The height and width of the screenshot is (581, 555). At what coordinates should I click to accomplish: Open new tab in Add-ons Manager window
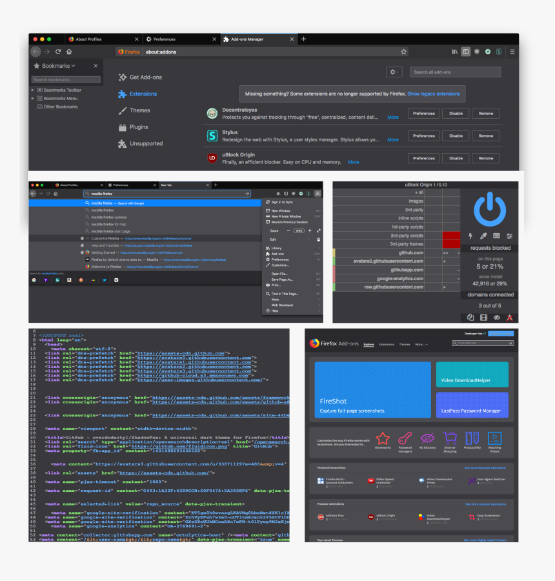303,39
